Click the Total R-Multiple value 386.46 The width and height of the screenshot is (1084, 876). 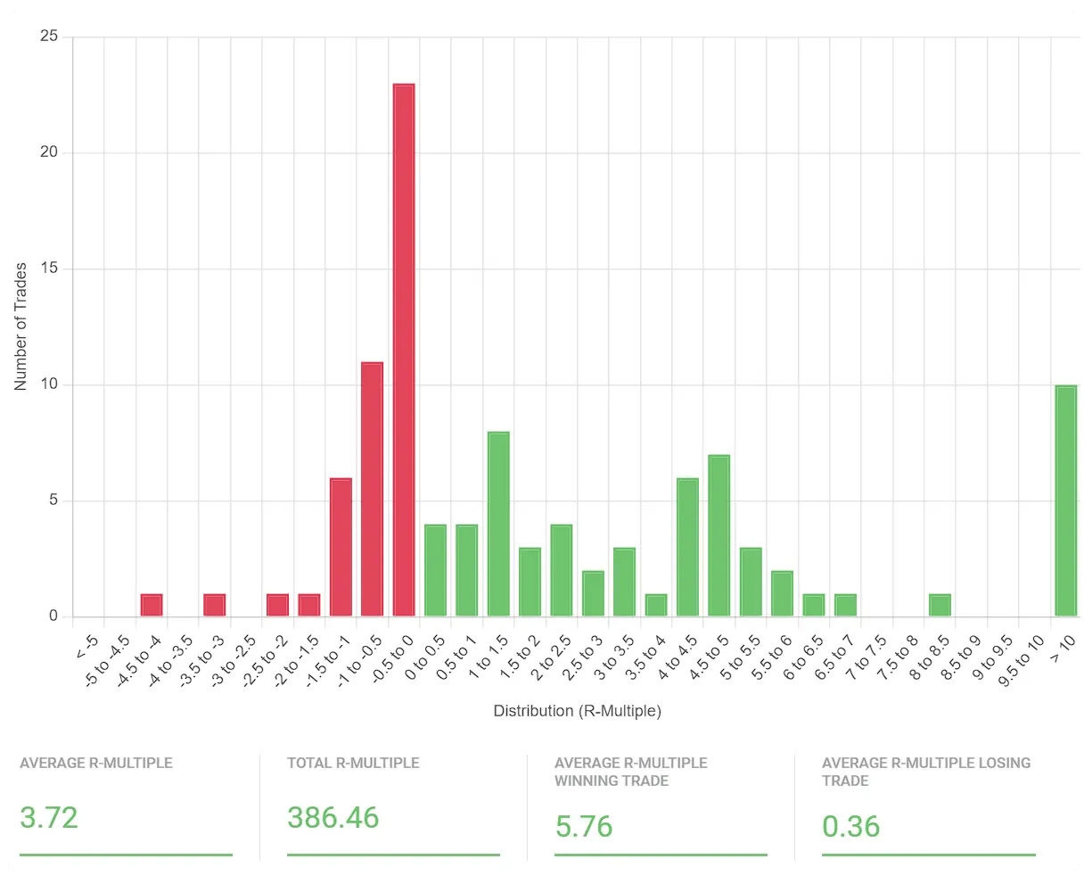pyautogui.click(x=333, y=817)
